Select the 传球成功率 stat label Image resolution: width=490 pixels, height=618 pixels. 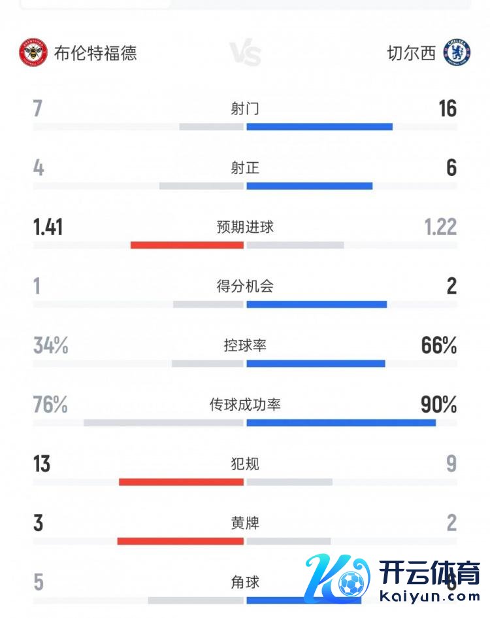[245, 405]
